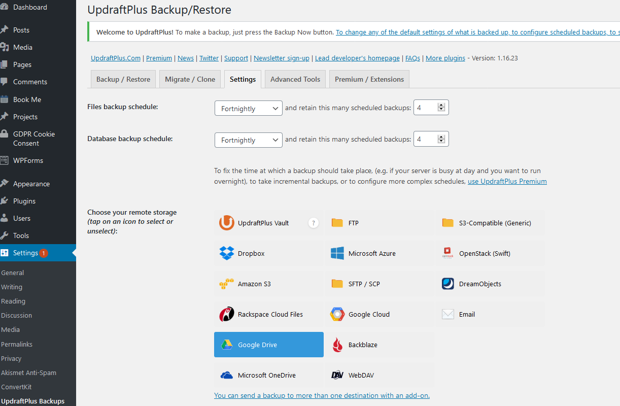Open the Writing settings submenu item
The height and width of the screenshot is (406, 620).
tap(12, 287)
